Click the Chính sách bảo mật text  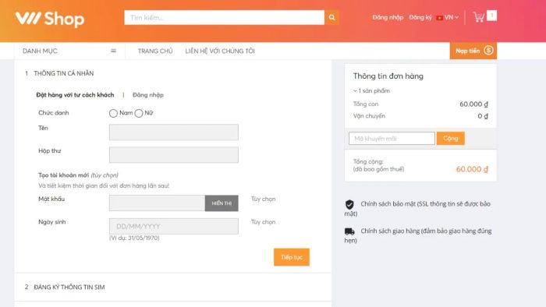tap(418, 208)
